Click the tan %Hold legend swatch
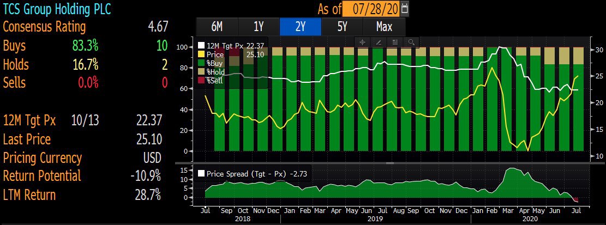 201,71
